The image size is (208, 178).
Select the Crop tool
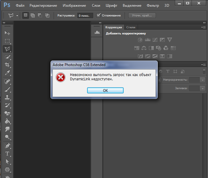click(x=8, y=65)
